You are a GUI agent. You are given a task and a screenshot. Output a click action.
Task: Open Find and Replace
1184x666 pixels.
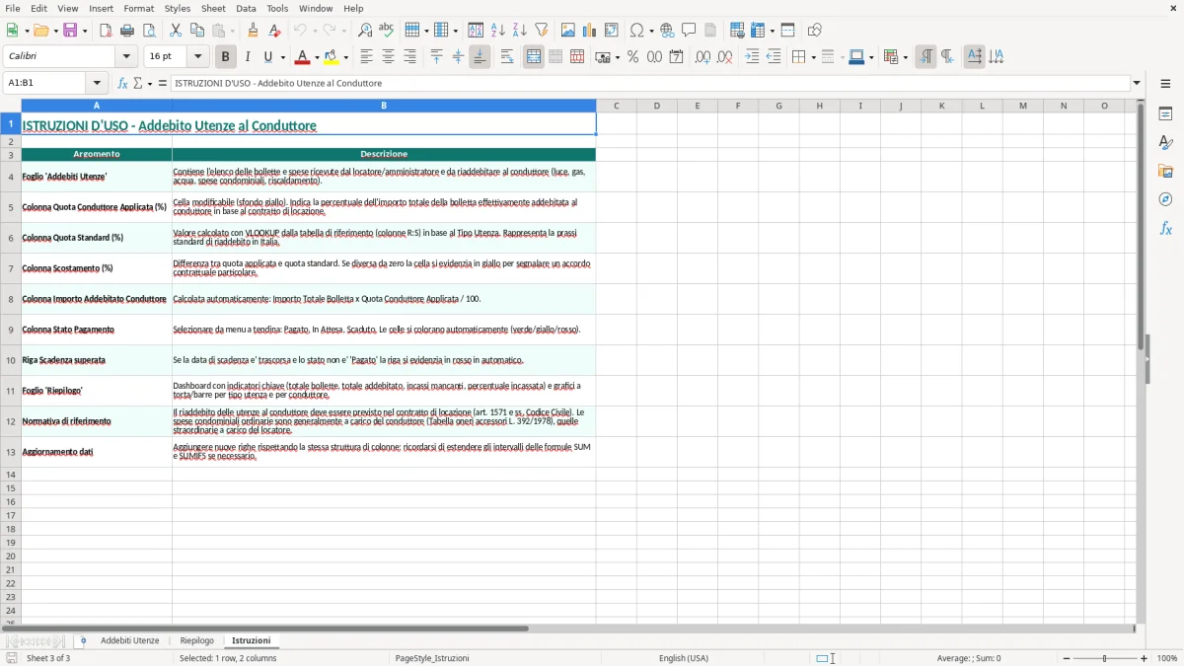click(365, 31)
